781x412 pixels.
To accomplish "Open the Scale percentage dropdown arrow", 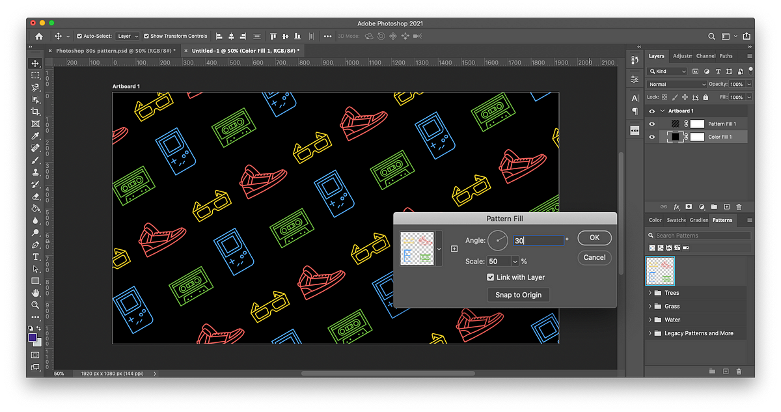I will tap(515, 261).
